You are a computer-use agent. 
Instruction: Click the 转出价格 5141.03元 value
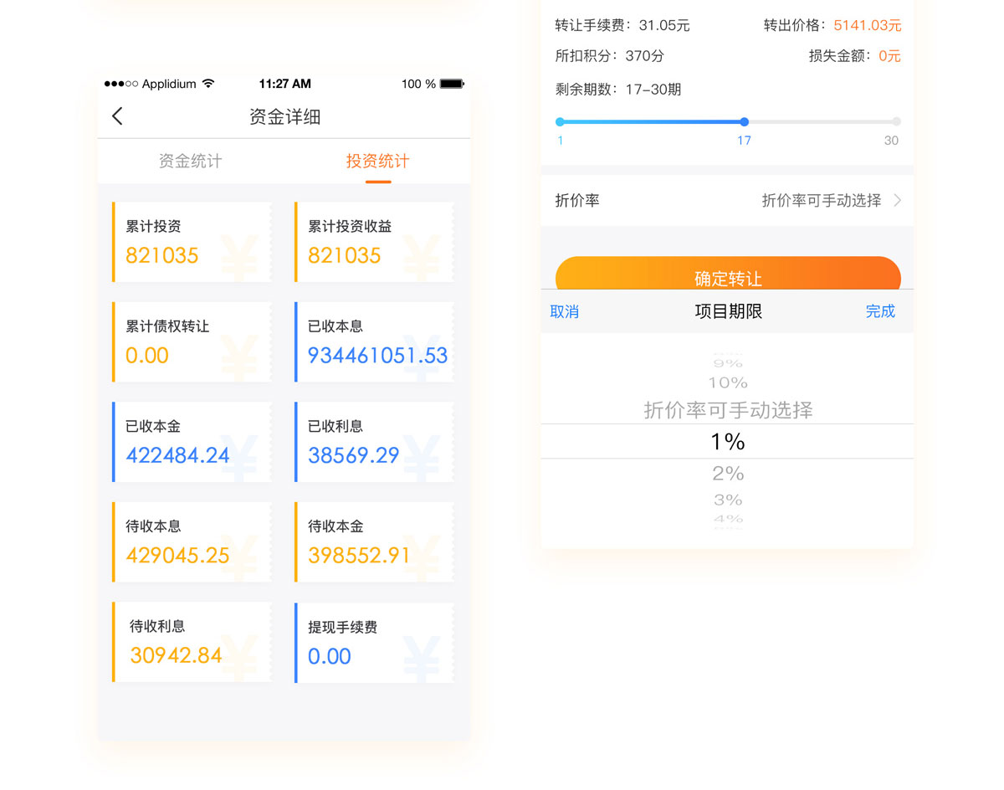(868, 25)
